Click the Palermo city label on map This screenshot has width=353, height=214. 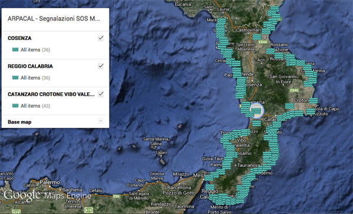[x=50, y=182]
